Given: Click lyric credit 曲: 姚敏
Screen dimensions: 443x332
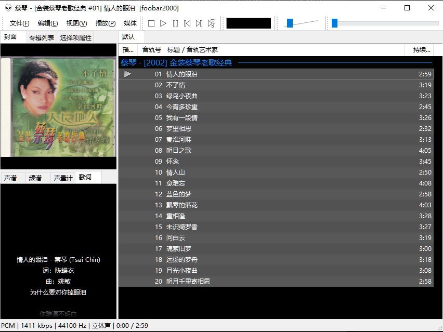Looking at the screenshot, I should point(58,282).
